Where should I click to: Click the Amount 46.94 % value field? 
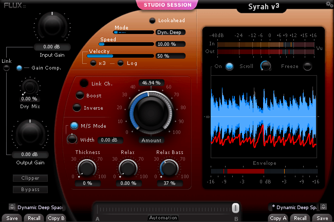[151, 83]
